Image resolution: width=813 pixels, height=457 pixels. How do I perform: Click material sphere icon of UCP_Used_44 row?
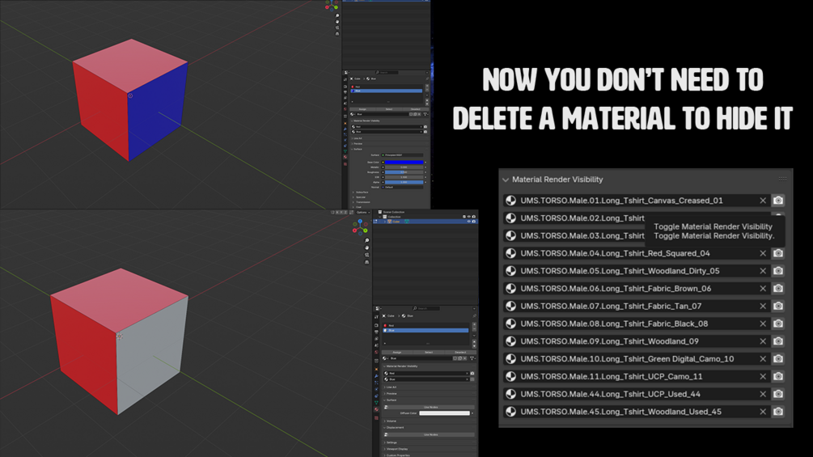(x=510, y=394)
